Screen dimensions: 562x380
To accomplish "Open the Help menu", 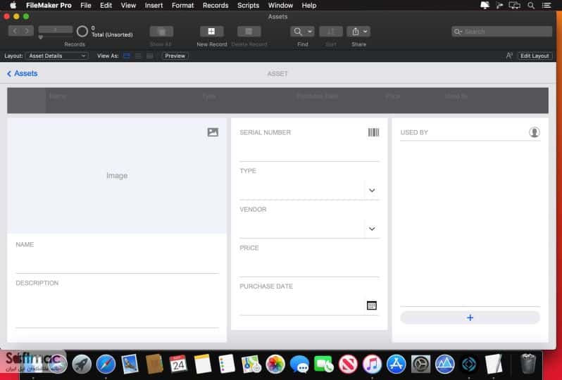I will pos(309,6).
